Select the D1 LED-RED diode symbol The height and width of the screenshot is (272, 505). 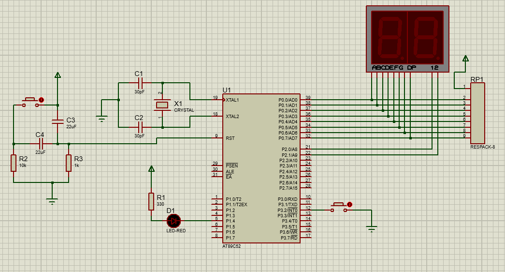[x=173, y=221]
